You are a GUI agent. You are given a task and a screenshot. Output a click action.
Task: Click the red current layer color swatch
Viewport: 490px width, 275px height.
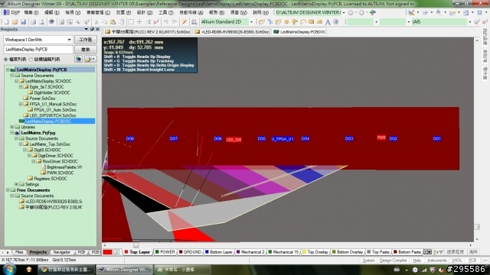pyautogui.click(x=107, y=252)
